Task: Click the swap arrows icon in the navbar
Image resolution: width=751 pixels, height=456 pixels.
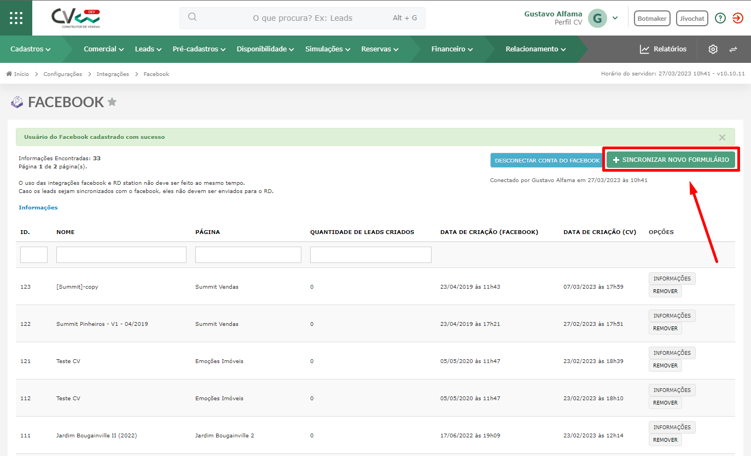Action: 733,49
